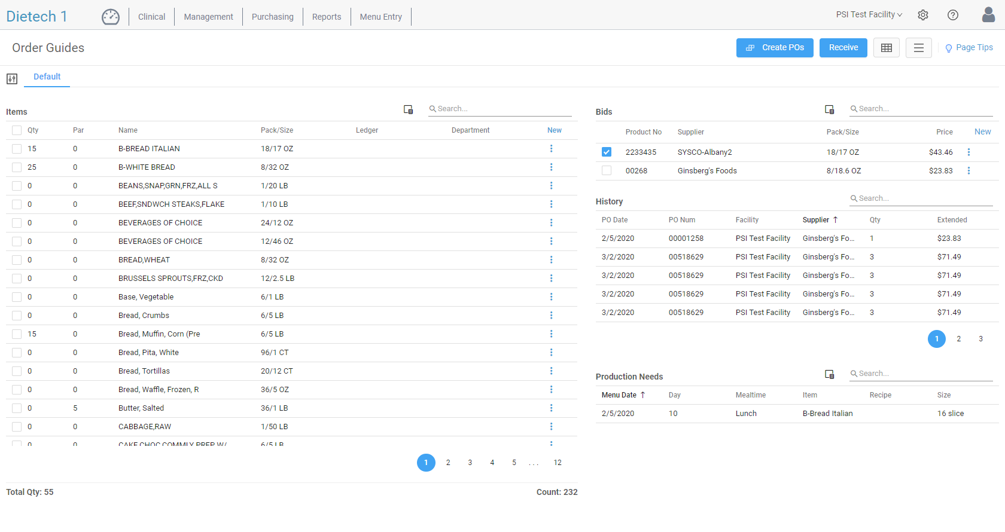Select the Default tab
Image resolution: width=1005 pixels, height=532 pixels.
[47, 77]
